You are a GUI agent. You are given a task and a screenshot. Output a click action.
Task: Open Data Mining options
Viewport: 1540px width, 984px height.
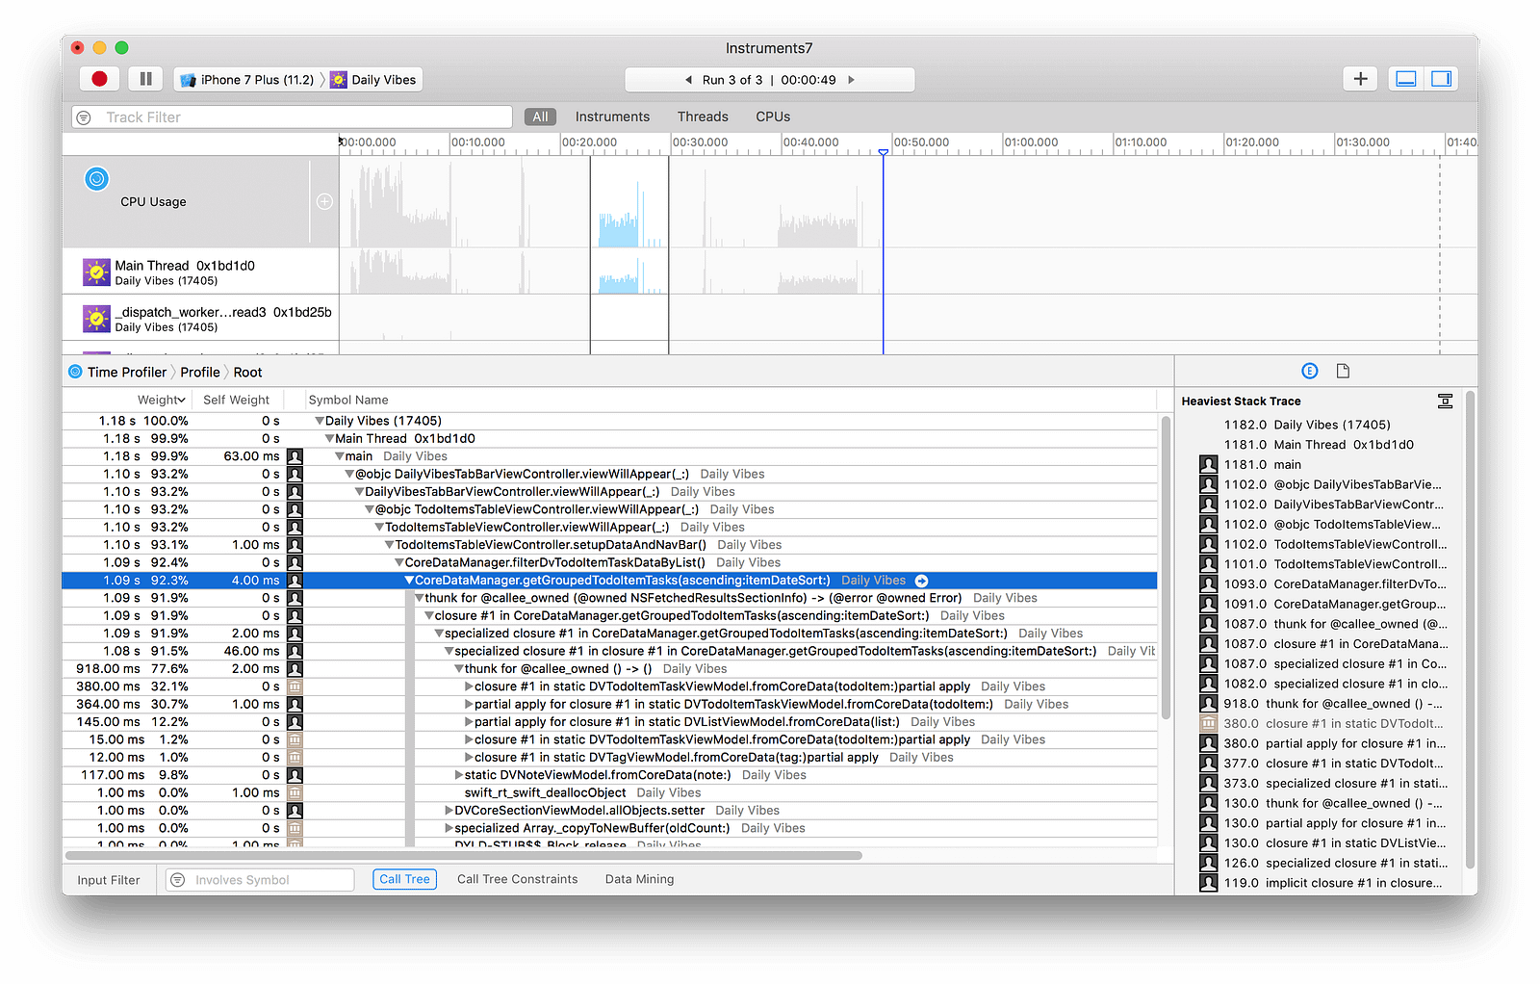click(639, 879)
